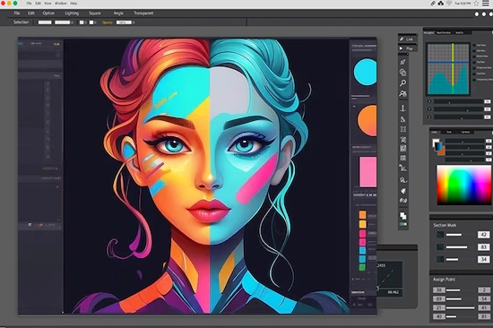Viewport: 493px width, 328px height.
Task: Click the Opacity percentage field
Action: tap(124, 22)
